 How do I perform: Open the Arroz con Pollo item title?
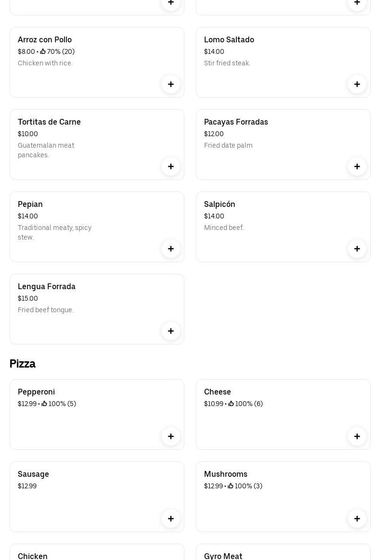(45, 40)
